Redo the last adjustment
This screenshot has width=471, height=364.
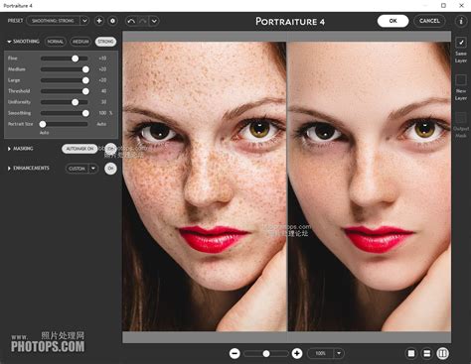(x=143, y=21)
